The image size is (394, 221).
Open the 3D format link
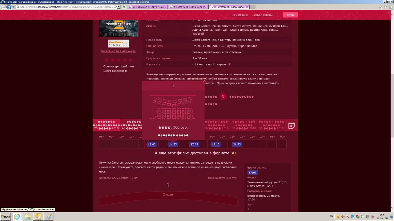[x=233, y=153]
